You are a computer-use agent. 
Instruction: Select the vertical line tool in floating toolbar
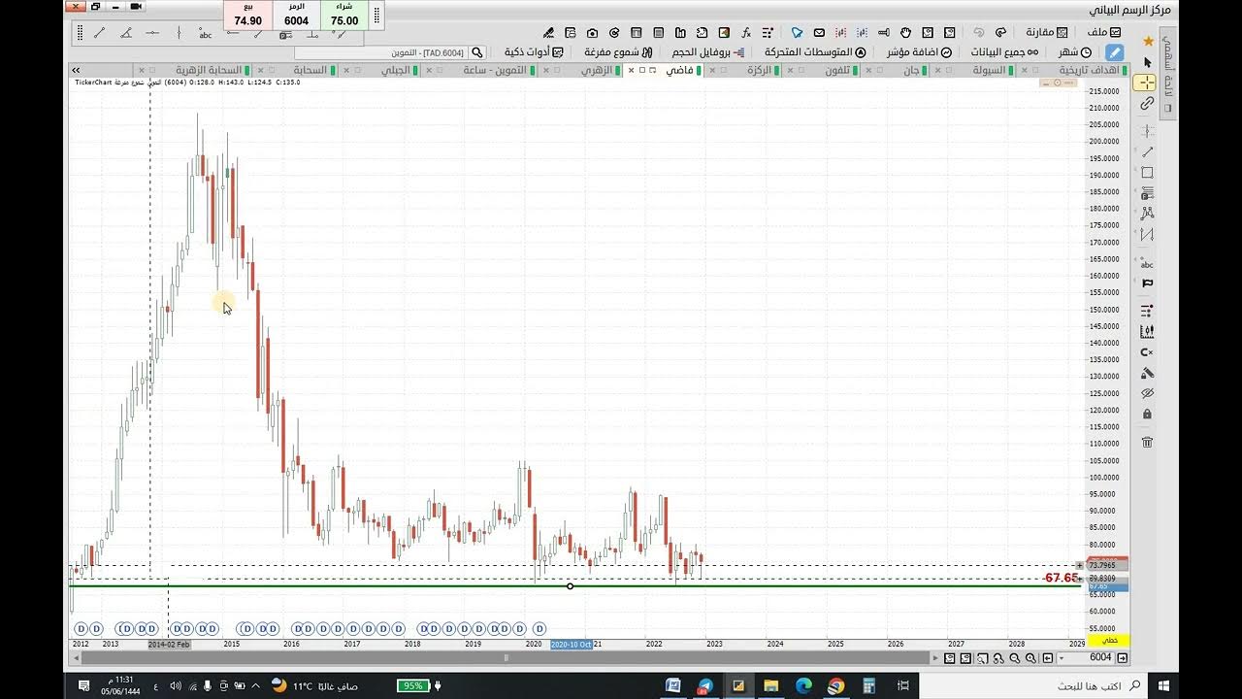[x=180, y=33]
